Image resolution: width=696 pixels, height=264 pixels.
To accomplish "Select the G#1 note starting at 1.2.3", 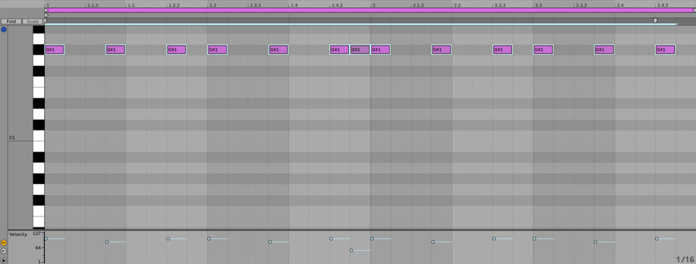I will 176,50.
